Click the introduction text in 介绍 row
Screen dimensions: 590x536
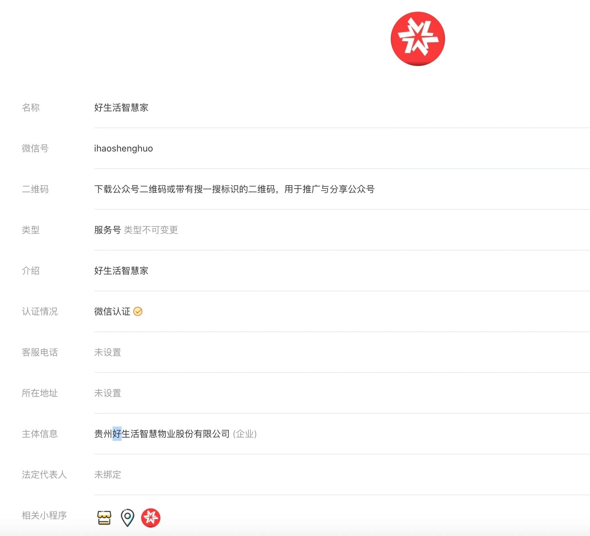pyautogui.click(x=121, y=271)
